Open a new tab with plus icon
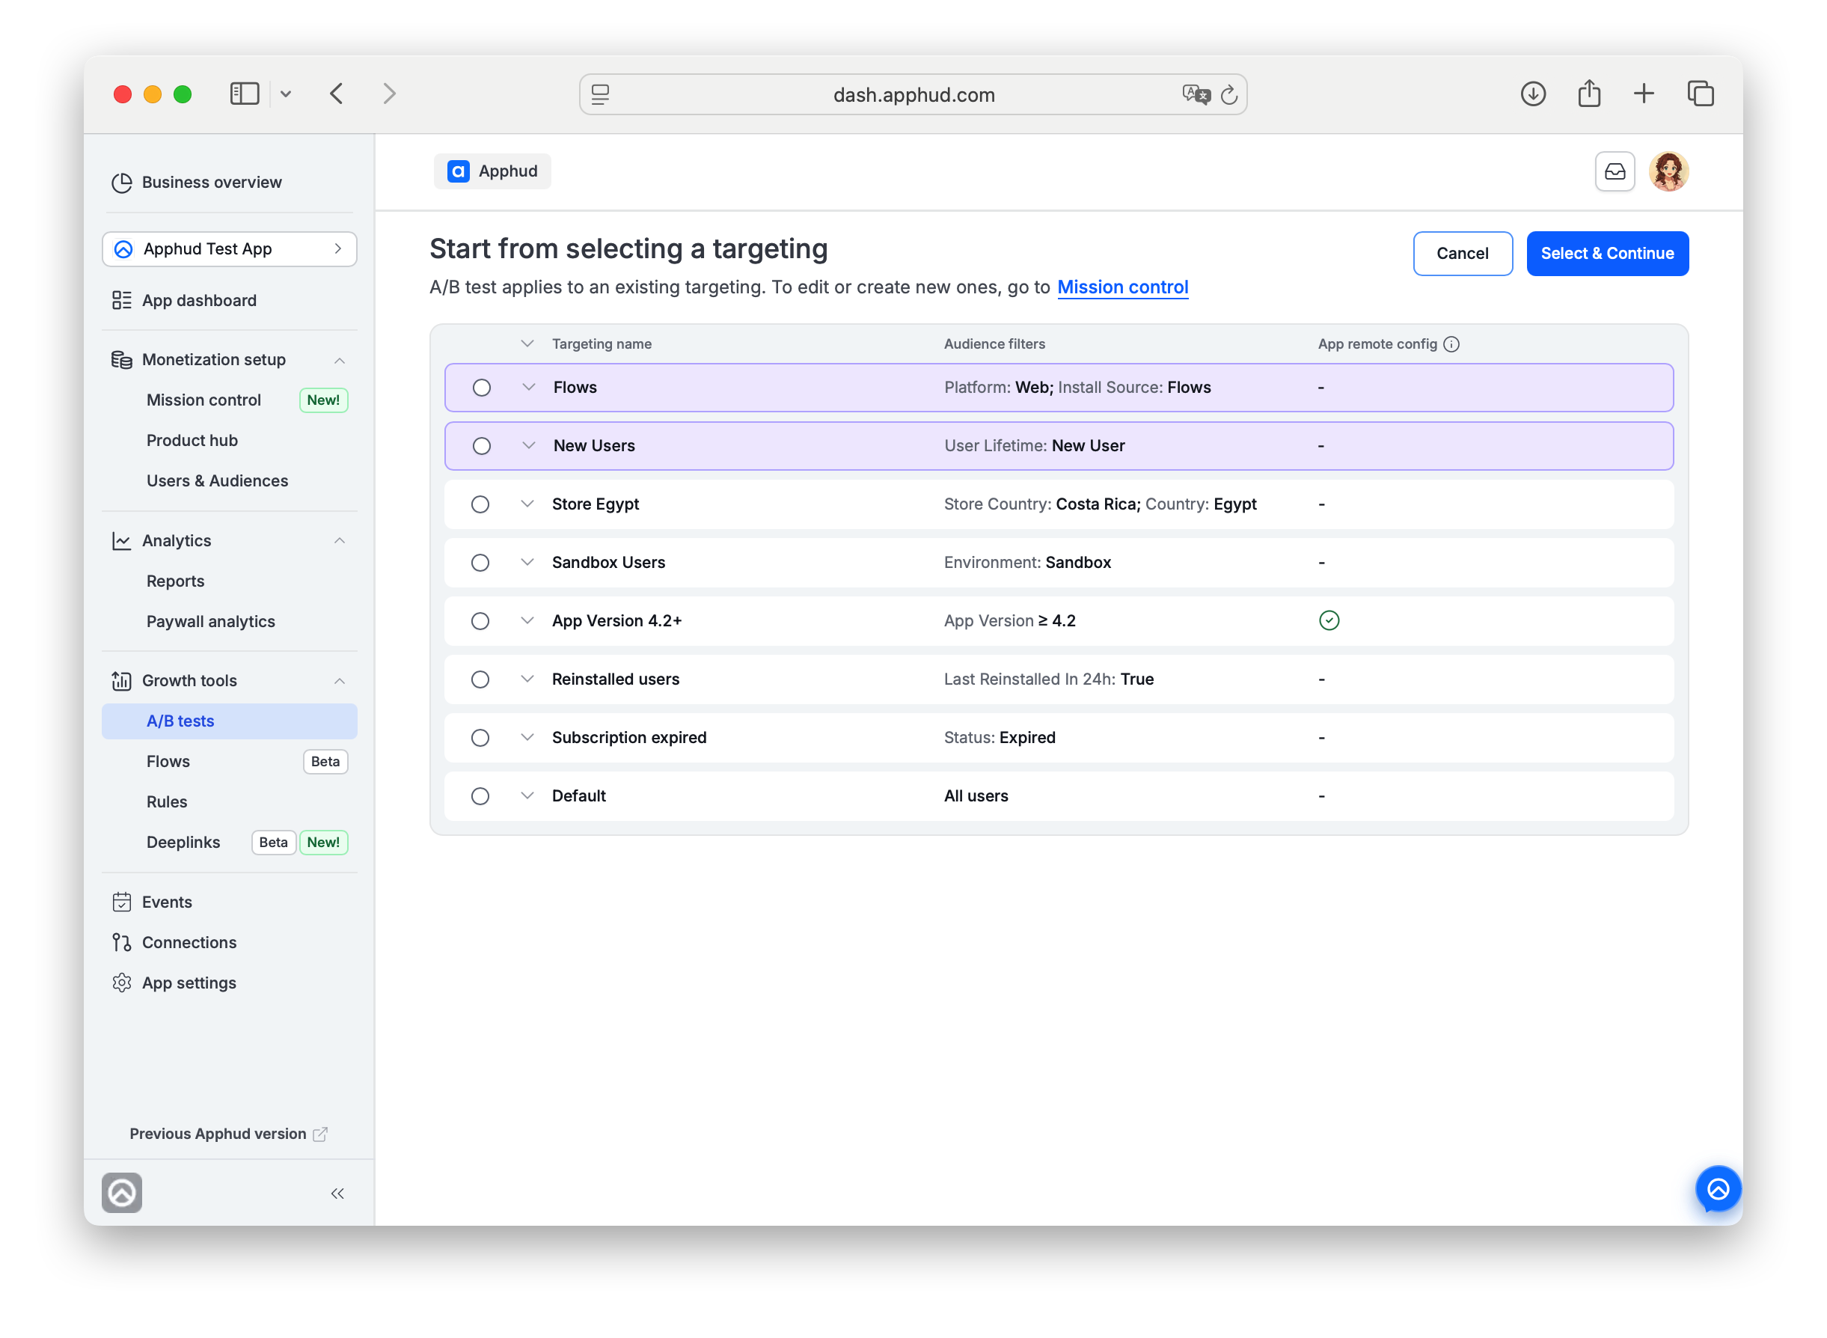 pos(1644,94)
